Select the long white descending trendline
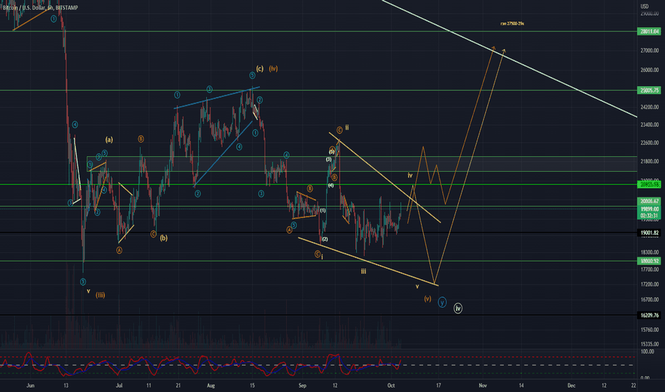The image size is (665, 392). [x=509, y=58]
